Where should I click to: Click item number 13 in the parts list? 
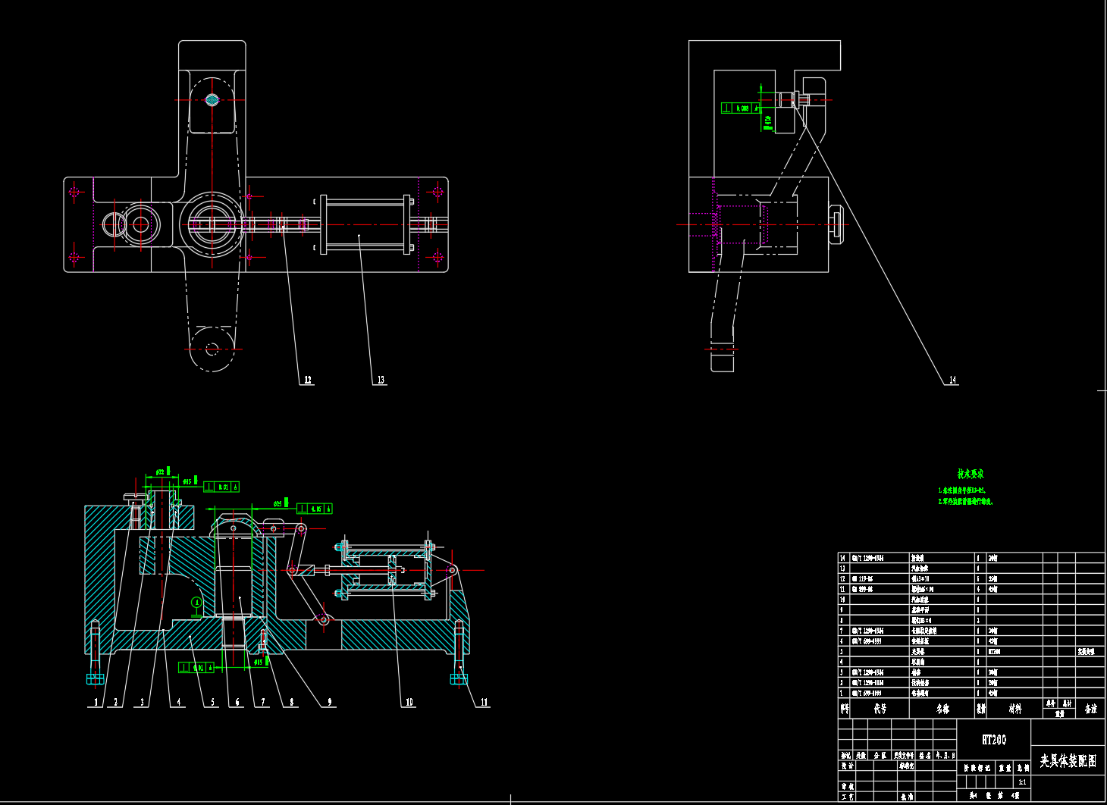[842, 568]
